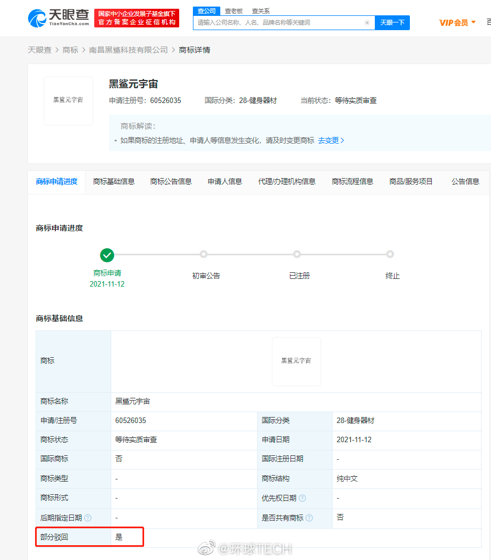This screenshot has height=560, width=491.
Task: Click the table cell 28-健身器材
Action: click(x=355, y=421)
